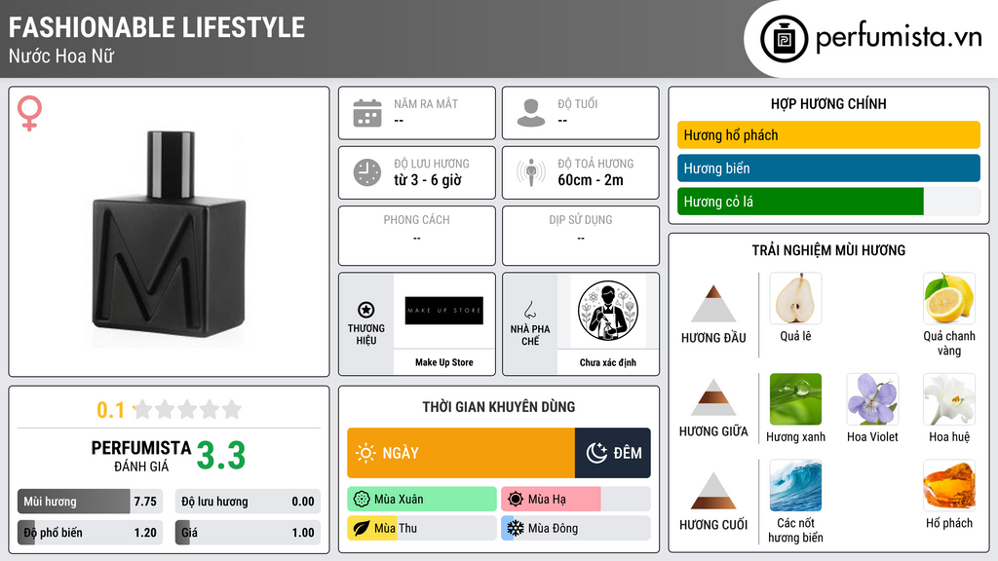
Task: Click the black M perfume bottle image
Action: (169, 236)
